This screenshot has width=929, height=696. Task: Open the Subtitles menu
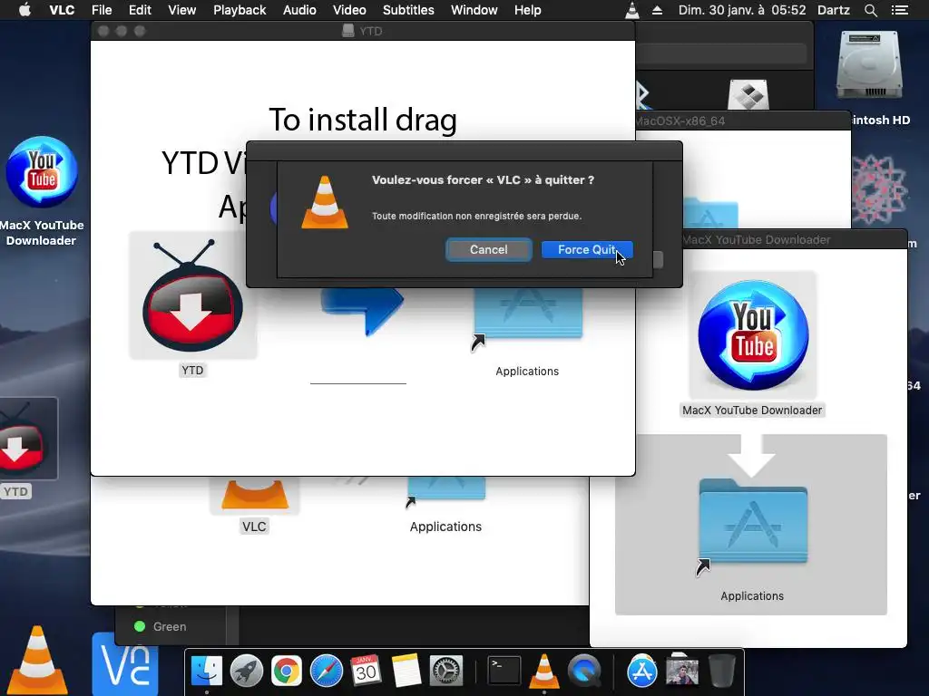(x=408, y=10)
